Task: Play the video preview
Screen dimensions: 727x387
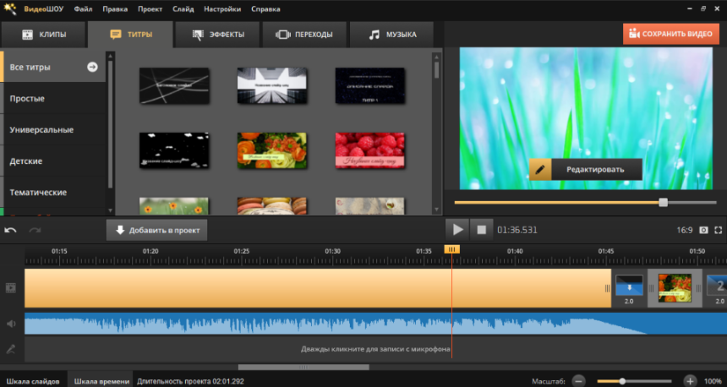Action: point(457,230)
